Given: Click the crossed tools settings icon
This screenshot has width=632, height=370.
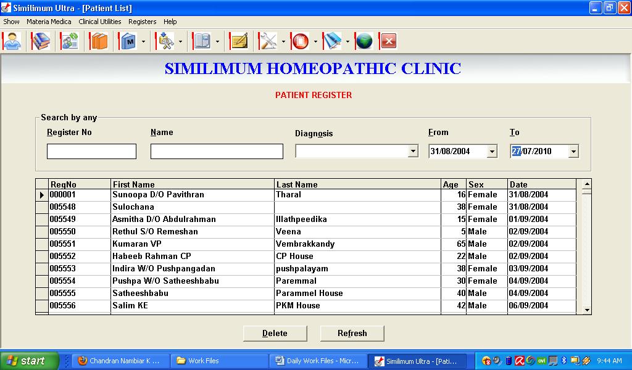Looking at the screenshot, I should click(268, 41).
